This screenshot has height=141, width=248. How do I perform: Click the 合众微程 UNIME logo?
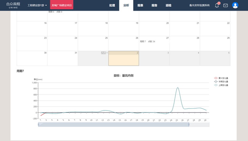13,5
